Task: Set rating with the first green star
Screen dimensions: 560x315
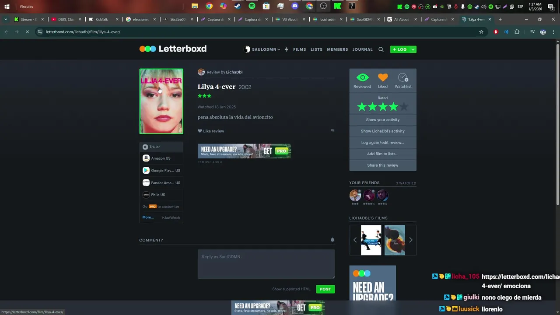Action: [x=362, y=107]
